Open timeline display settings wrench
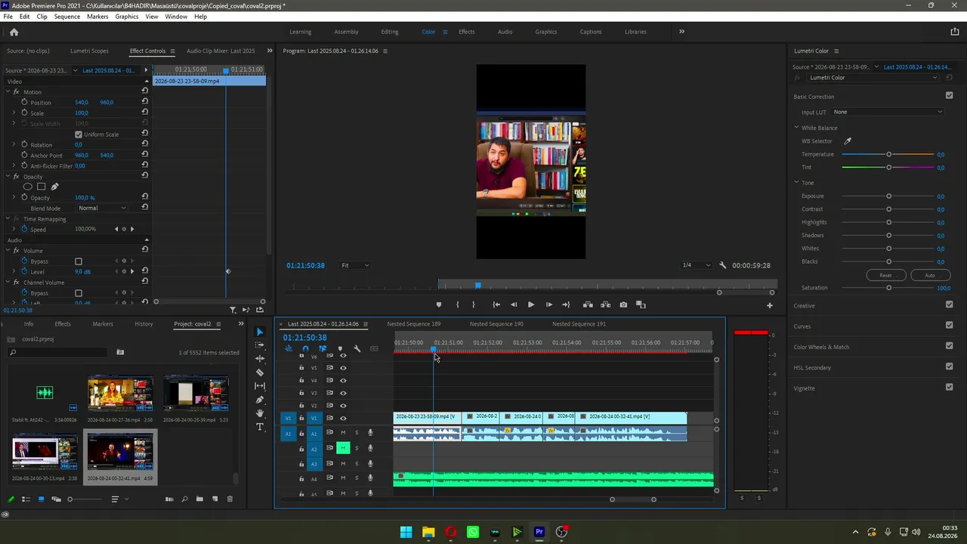 click(357, 349)
